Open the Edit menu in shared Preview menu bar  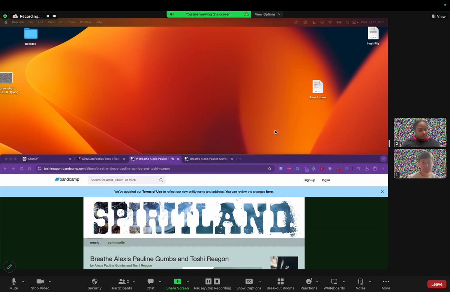(40, 22)
